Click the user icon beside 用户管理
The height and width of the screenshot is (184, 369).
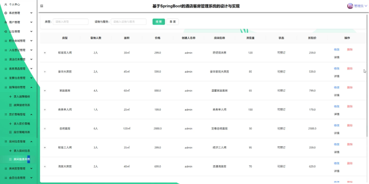[x=6, y=22]
